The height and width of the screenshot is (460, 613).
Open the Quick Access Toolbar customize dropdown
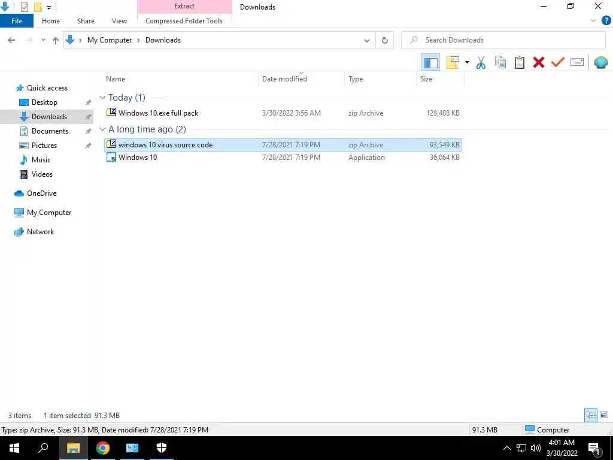point(49,7)
